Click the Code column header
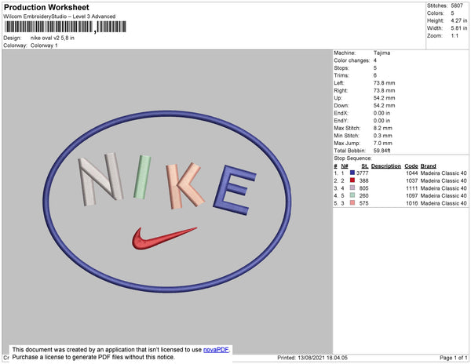Screen dimensions: 471x364 [x=411, y=166]
